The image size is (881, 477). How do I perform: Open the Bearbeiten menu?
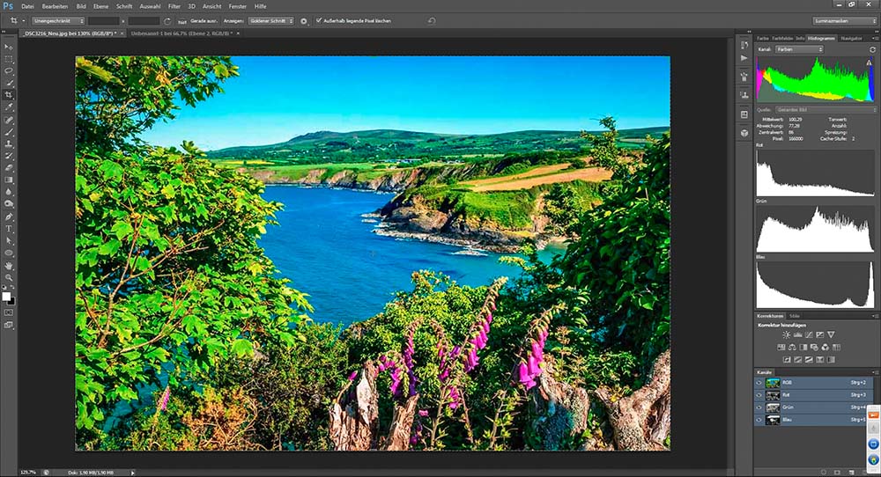tap(55, 6)
